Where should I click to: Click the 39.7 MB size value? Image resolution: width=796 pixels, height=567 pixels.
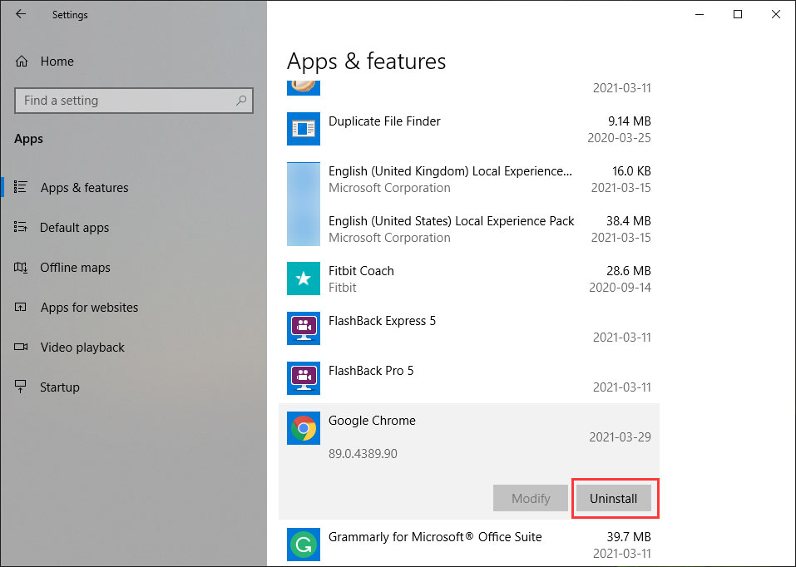tap(629, 537)
